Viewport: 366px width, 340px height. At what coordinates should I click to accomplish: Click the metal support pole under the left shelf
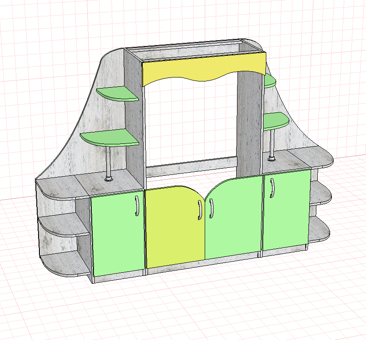108,163
